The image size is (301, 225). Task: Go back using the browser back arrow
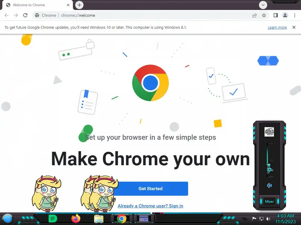[6, 15]
